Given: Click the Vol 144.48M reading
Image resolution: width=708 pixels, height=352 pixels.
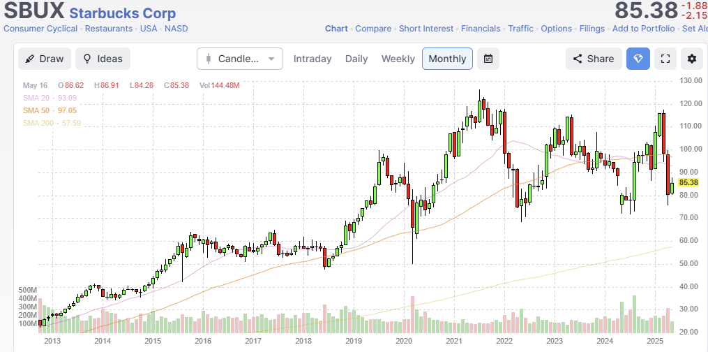Looking at the screenshot, I should coord(220,85).
